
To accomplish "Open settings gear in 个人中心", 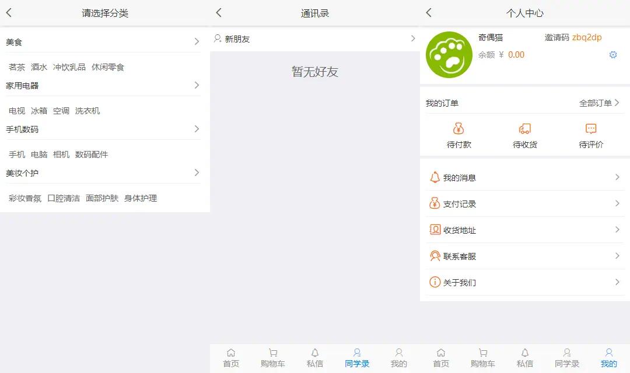I will (x=613, y=55).
